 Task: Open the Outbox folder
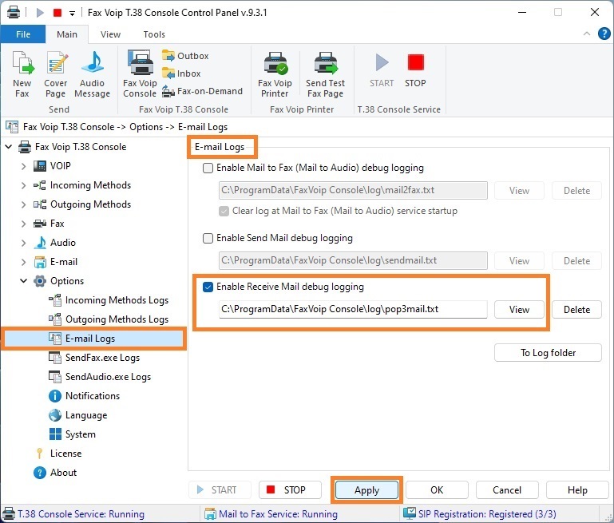pyautogui.click(x=185, y=56)
